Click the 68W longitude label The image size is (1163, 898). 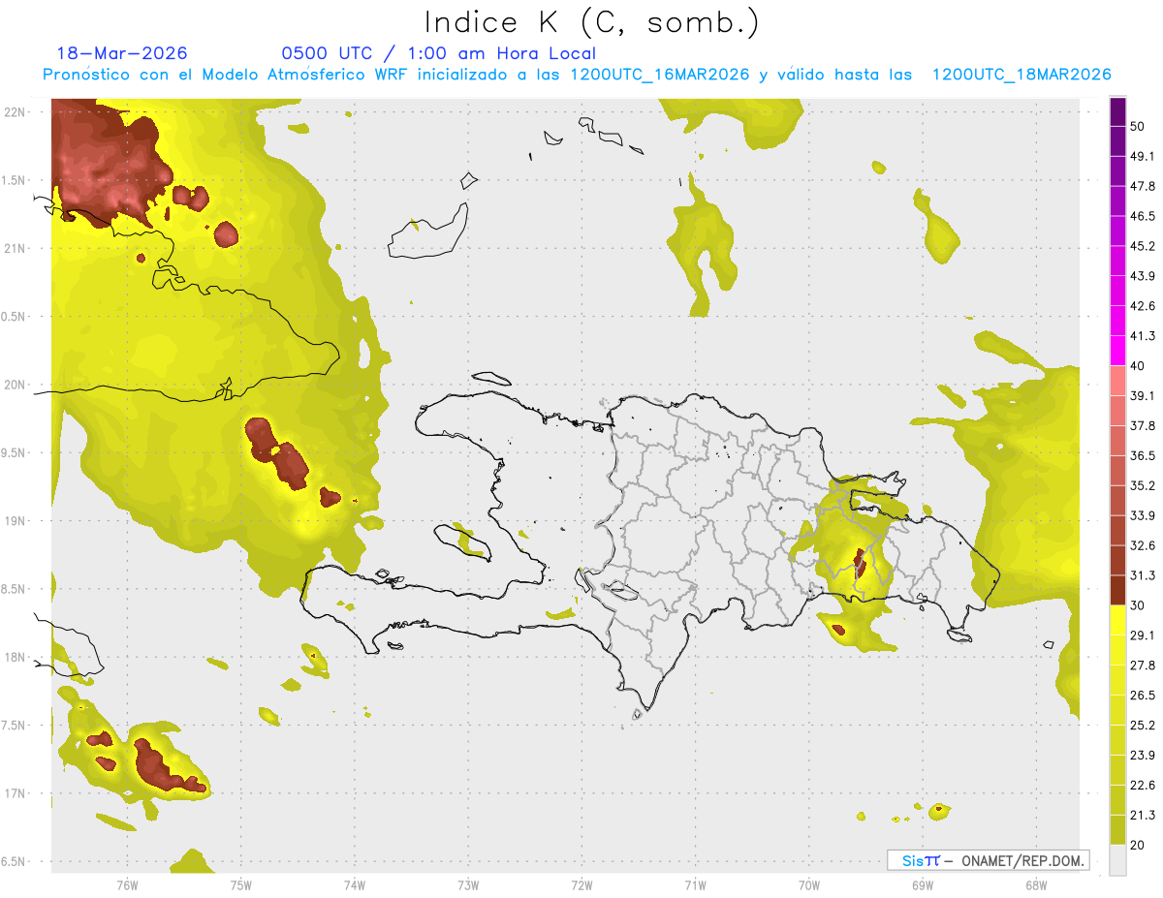tap(1036, 884)
